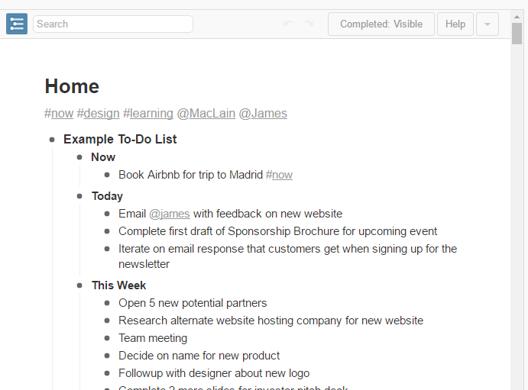Click the bullet beside Team meeting
This screenshot has height=390, width=528.
107,338
